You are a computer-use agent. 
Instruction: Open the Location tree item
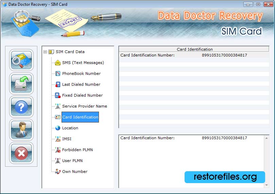point(70,128)
